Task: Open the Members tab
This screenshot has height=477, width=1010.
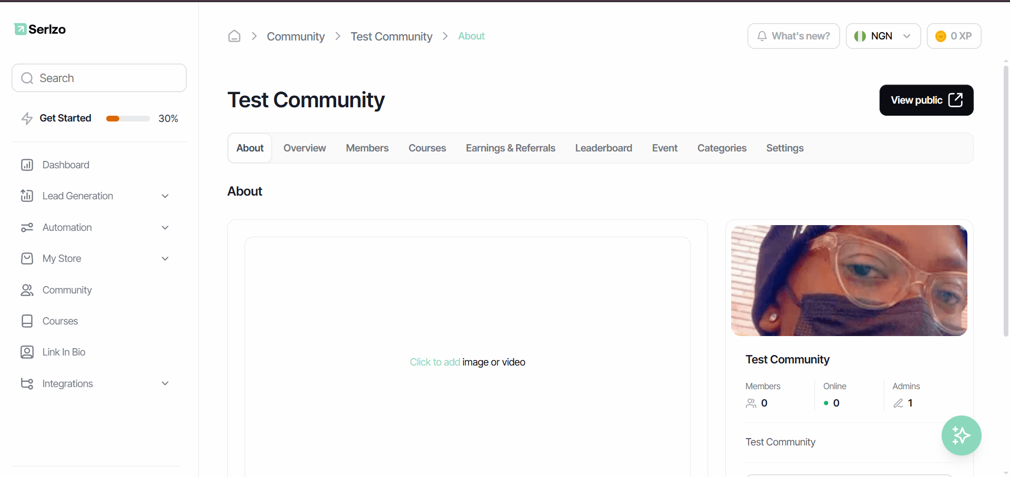Action: tap(367, 148)
